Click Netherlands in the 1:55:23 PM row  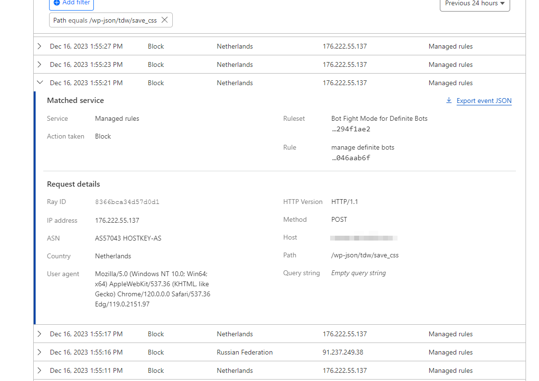[x=235, y=64]
